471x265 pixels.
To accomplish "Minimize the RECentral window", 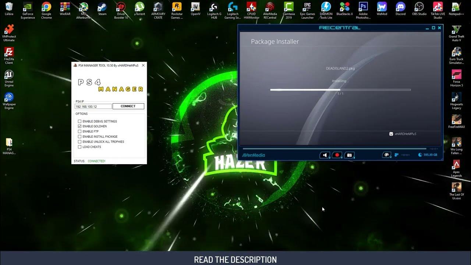I will [427, 28].
